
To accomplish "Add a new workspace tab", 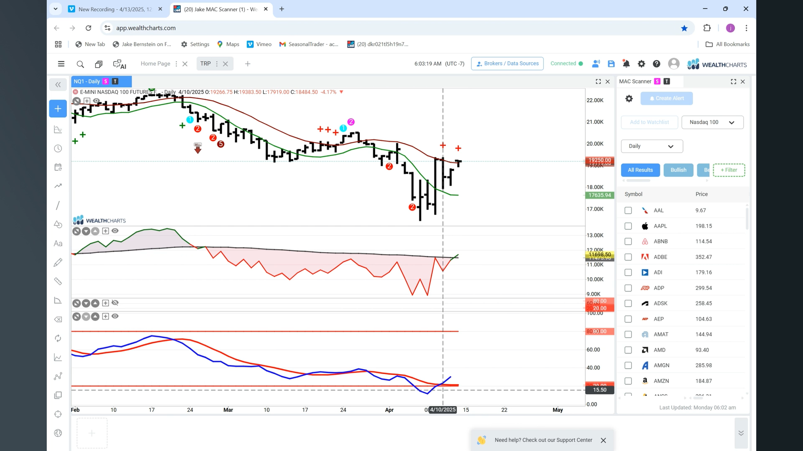I will pyautogui.click(x=248, y=64).
